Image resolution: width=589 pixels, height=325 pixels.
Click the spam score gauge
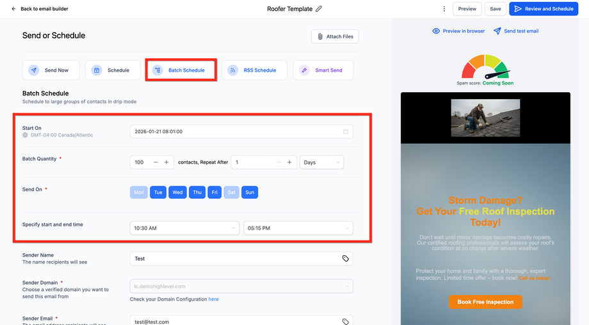click(x=485, y=67)
